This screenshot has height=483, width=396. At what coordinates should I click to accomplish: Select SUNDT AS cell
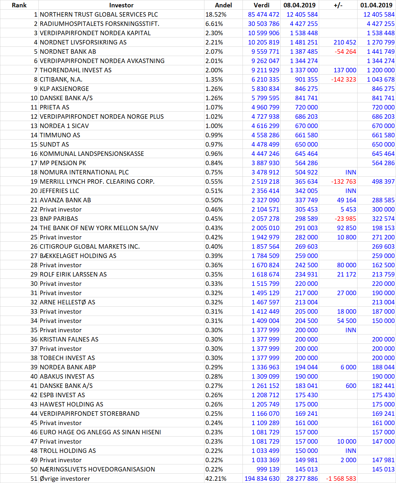(x=121, y=144)
